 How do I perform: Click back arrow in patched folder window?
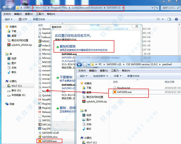click(x=79, y=64)
